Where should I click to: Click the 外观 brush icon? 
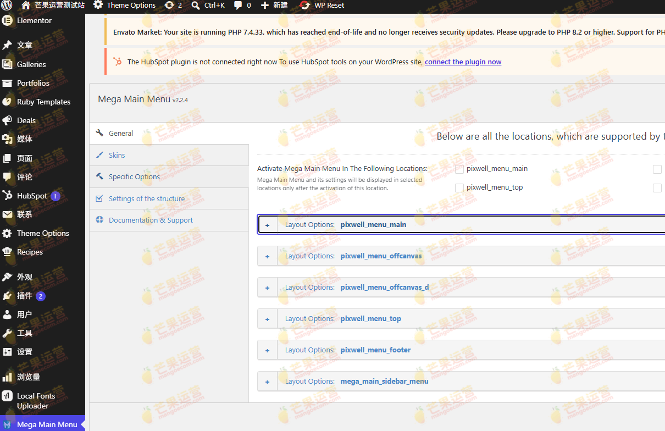[x=7, y=277]
